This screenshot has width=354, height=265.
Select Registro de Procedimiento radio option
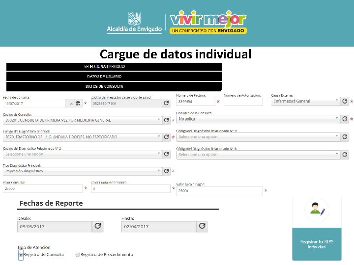tap(78, 255)
